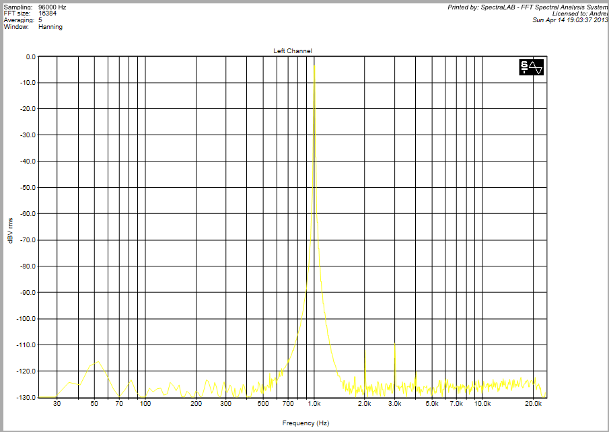Click the "-70.0" dBV axis tick label
The width and height of the screenshot is (609, 432).
28,240
